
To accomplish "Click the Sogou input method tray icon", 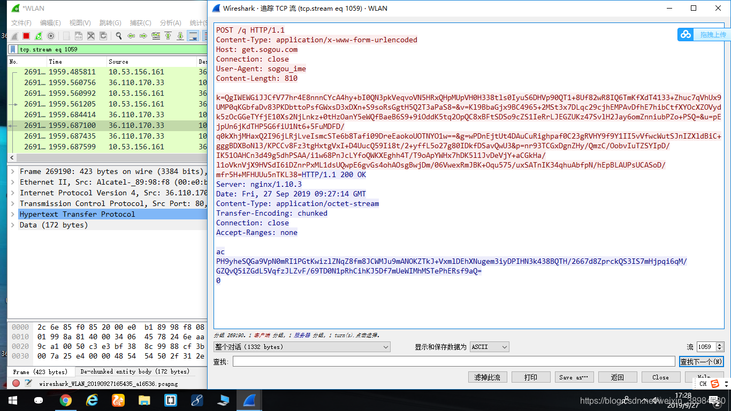I will [x=715, y=383].
